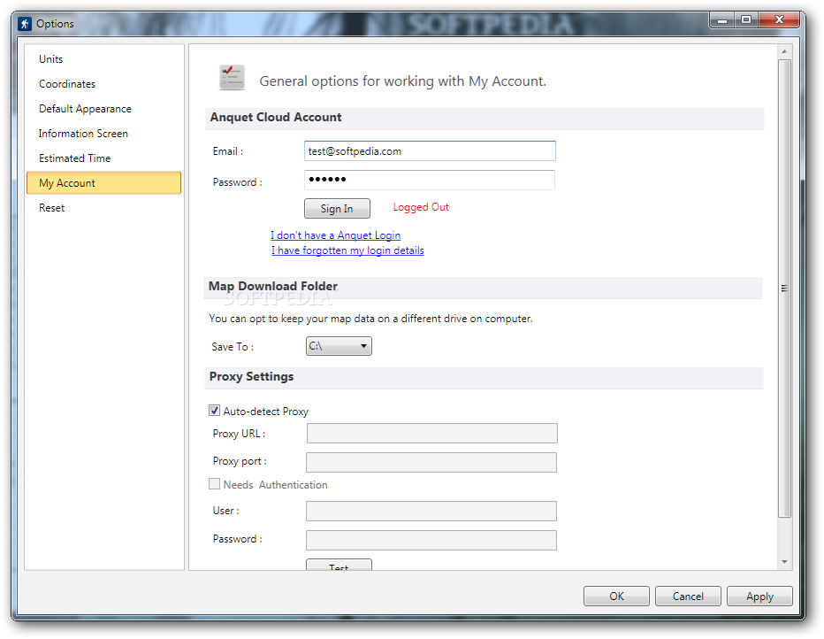
Task: Click the My Account checklist header icon
Action: 232,77
